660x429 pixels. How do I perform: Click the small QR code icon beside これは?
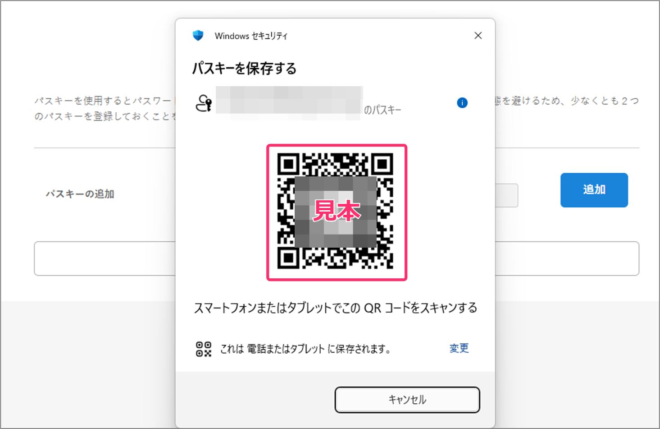(204, 349)
